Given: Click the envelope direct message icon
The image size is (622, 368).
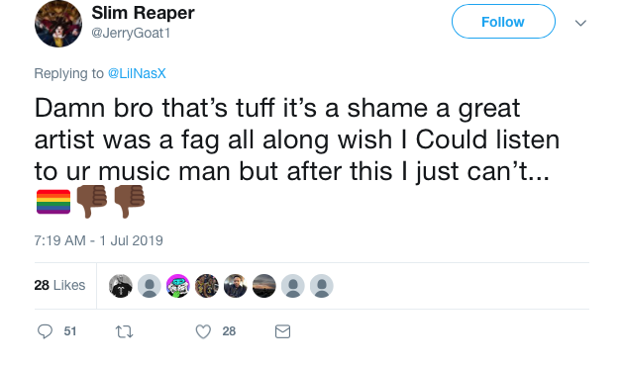Looking at the screenshot, I should tap(283, 331).
